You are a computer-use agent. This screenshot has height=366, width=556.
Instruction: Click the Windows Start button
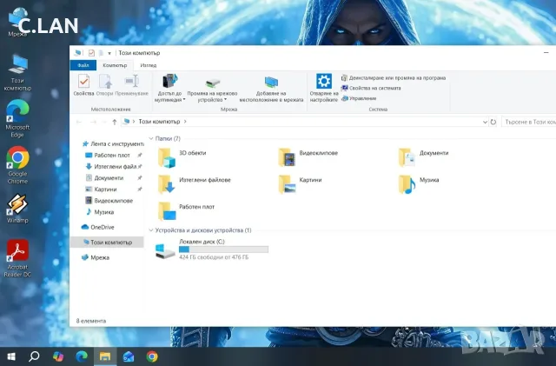pyautogui.click(x=11, y=356)
